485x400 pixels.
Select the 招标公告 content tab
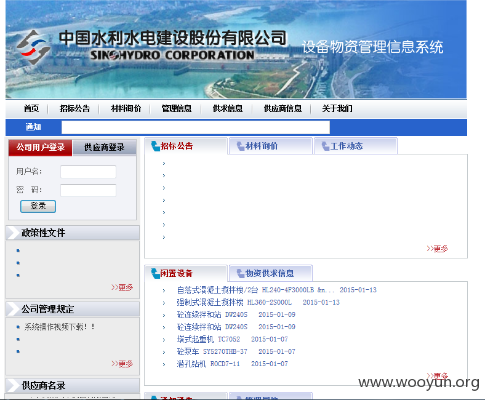point(186,146)
